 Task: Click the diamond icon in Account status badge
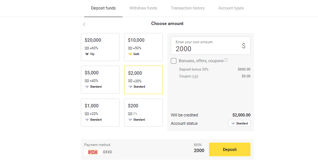[233, 123]
